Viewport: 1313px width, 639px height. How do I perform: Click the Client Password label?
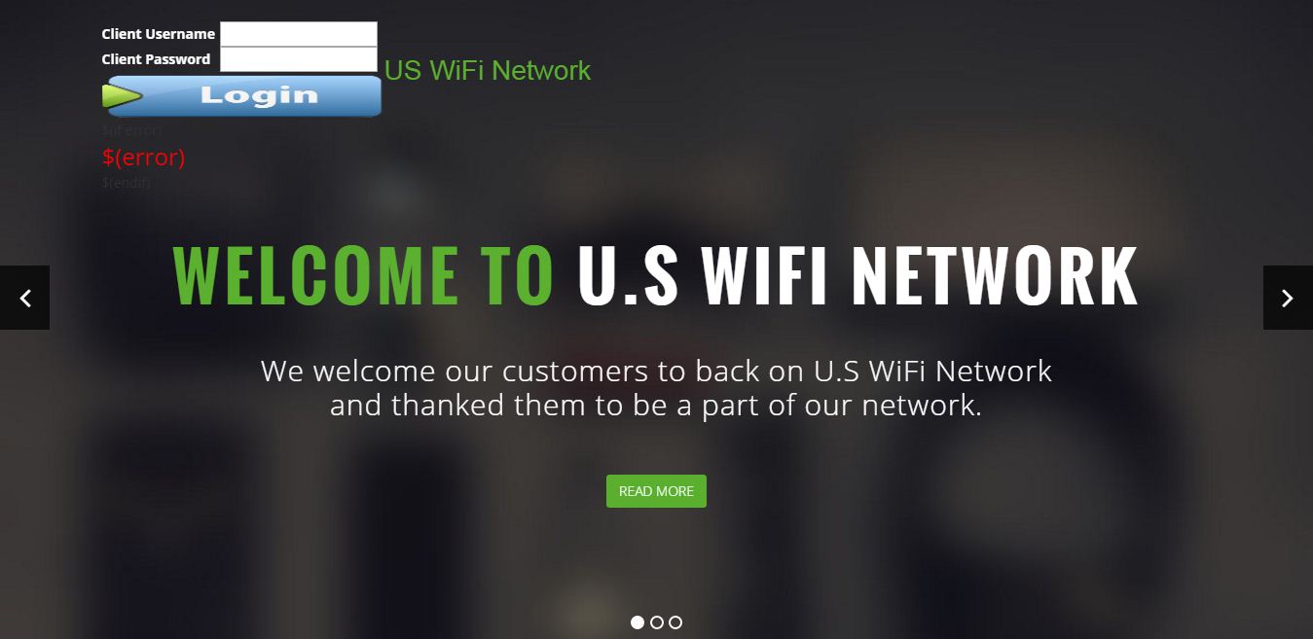(x=156, y=59)
